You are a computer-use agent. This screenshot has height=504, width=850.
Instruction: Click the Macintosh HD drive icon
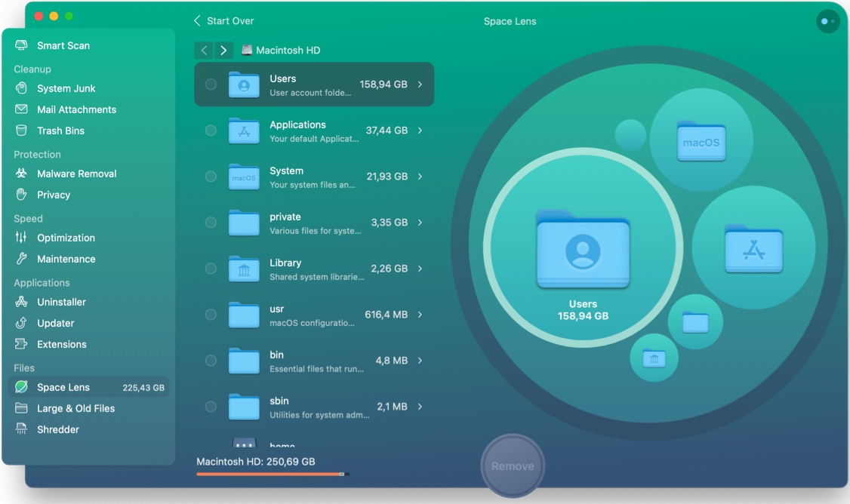[247, 50]
